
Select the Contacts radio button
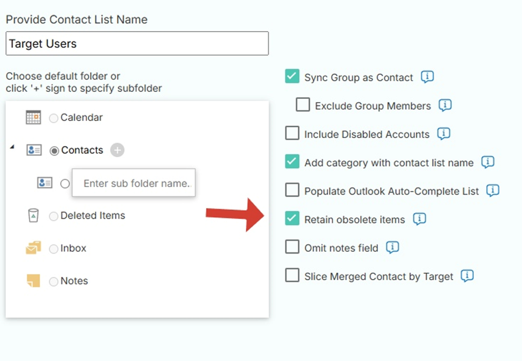point(54,151)
